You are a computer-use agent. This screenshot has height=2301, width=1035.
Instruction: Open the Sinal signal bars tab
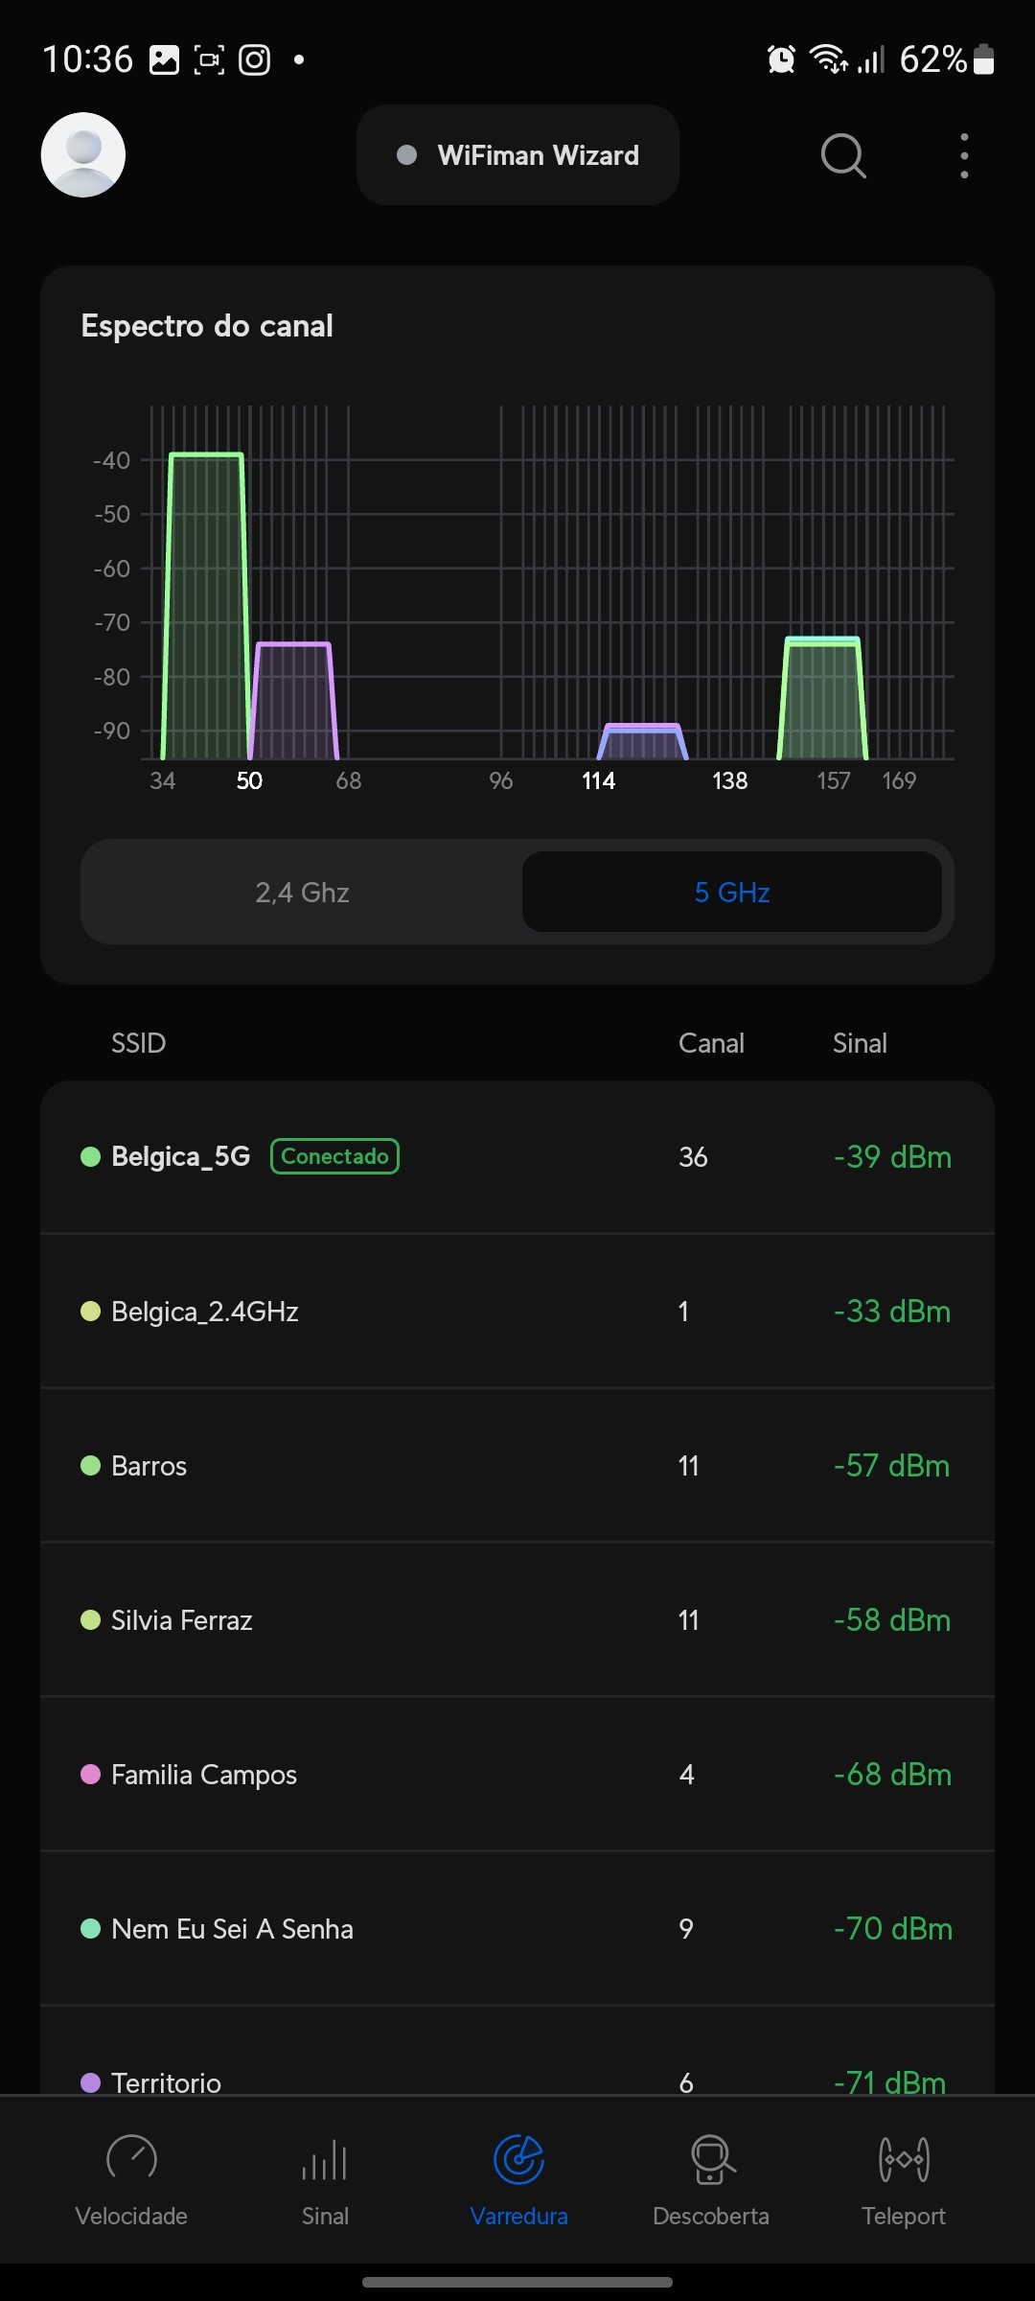(325, 2160)
